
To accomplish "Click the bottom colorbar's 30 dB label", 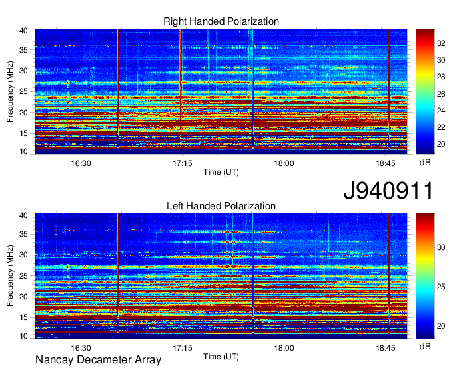I will tap(441, 247).
